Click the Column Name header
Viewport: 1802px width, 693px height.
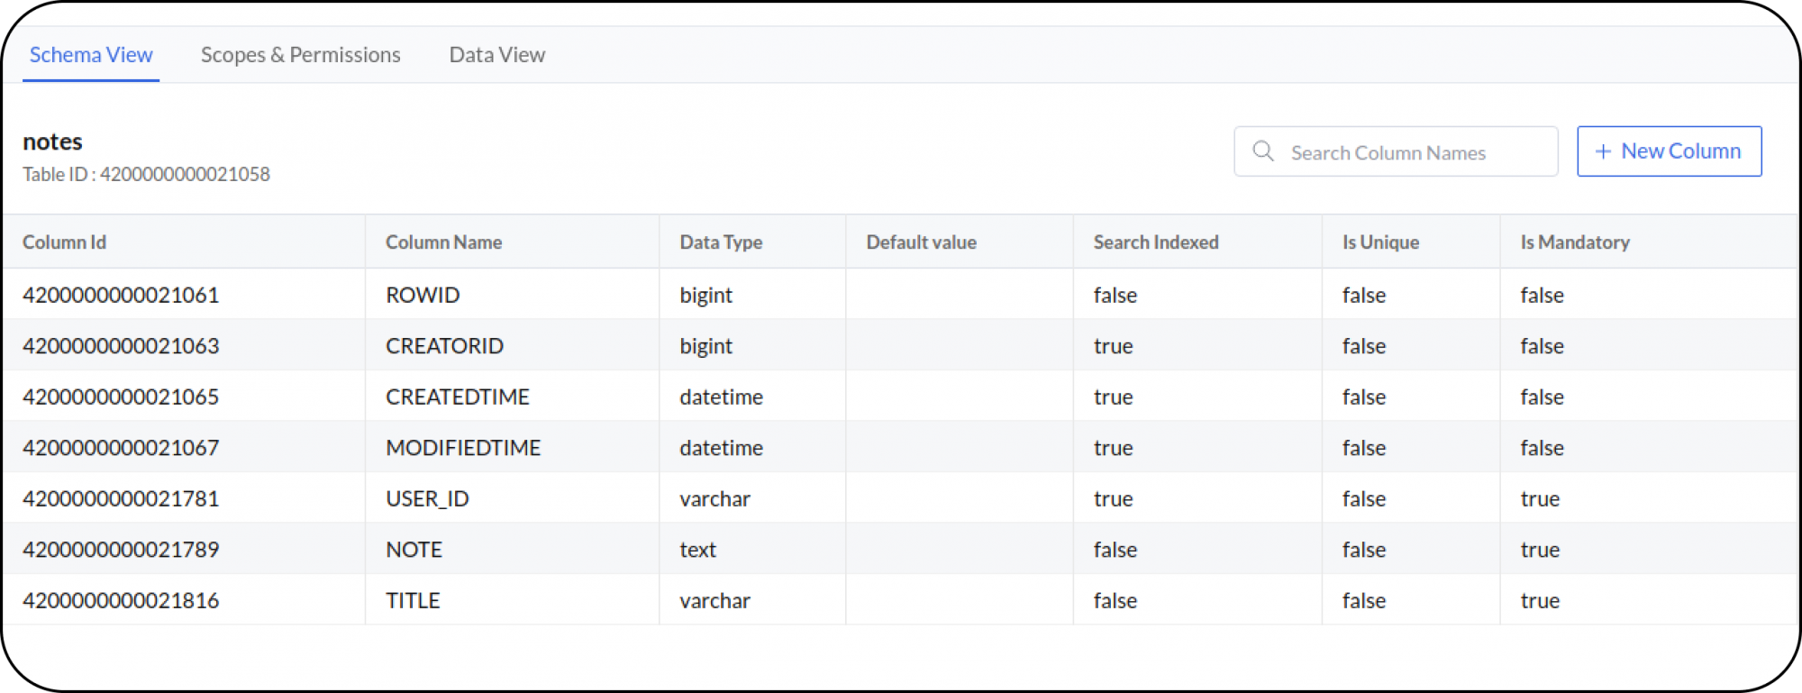point(443,242)
